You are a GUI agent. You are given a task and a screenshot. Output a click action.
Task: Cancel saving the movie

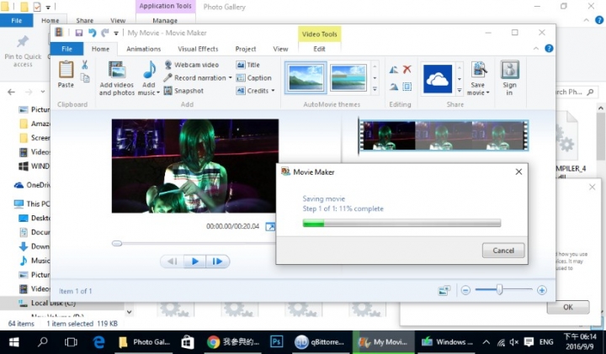point(503,251)
